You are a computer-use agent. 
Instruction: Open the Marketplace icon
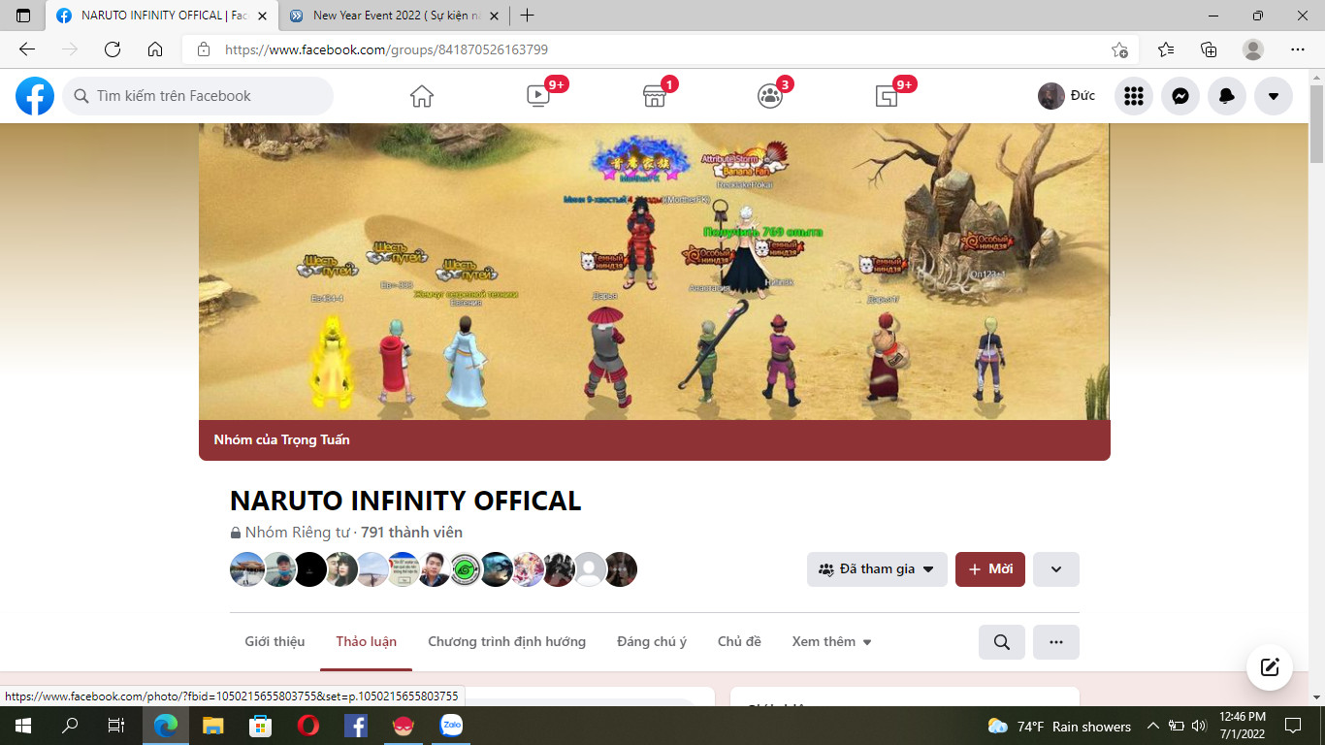coord(655,96)
